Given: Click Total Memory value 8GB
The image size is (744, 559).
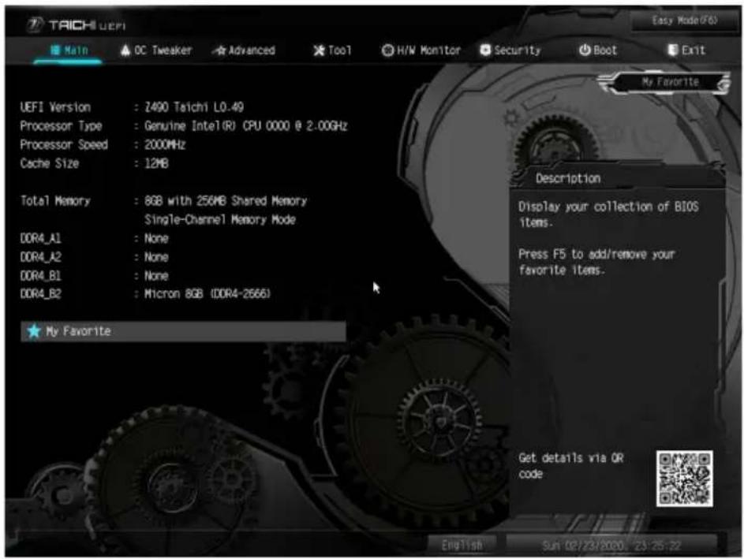Looking at the screenshot, I should pyautogui.click(x=226, y=201).
